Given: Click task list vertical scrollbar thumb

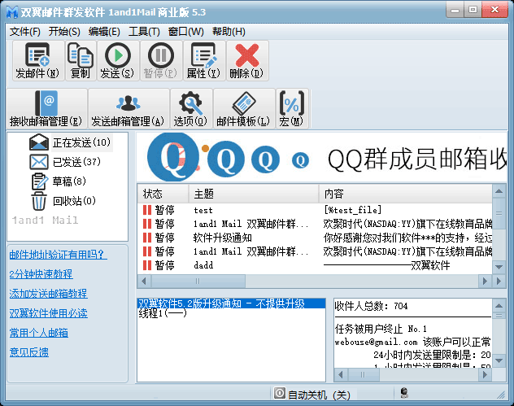Looking at the screenshot, I should (499, 213).
